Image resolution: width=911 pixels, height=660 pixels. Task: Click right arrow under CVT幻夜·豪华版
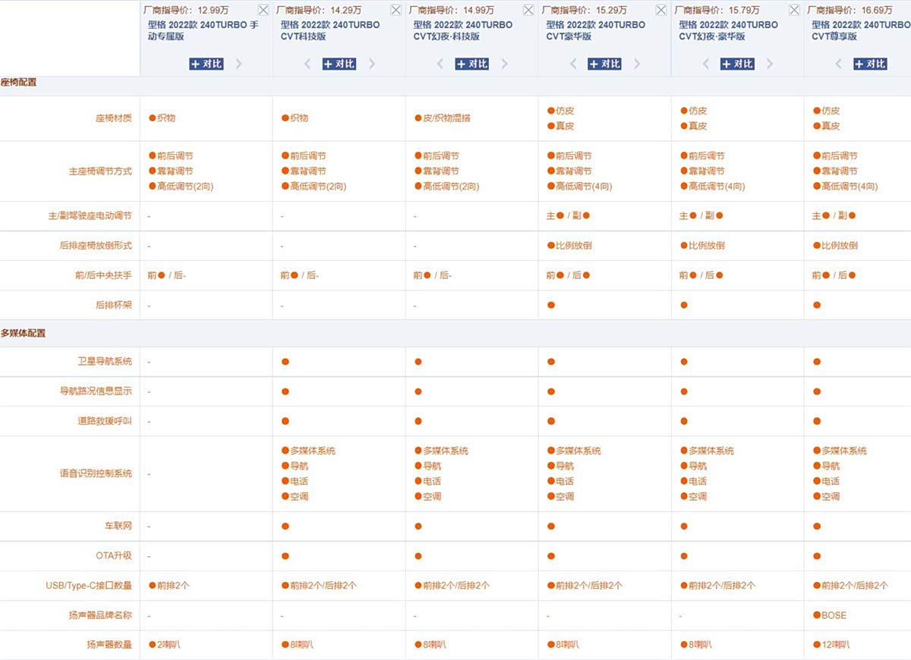pos(771,64)
